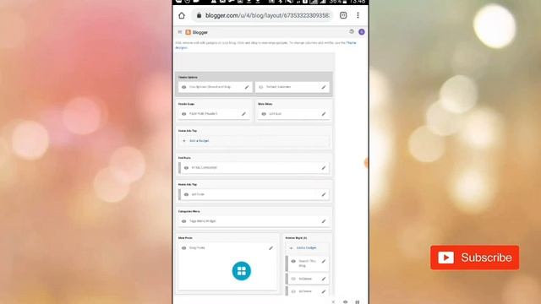The height and width of the screenshot is (304, 541).
Task: Add a Gadget in Sidebar Right section
Action: tap(306, 247)
